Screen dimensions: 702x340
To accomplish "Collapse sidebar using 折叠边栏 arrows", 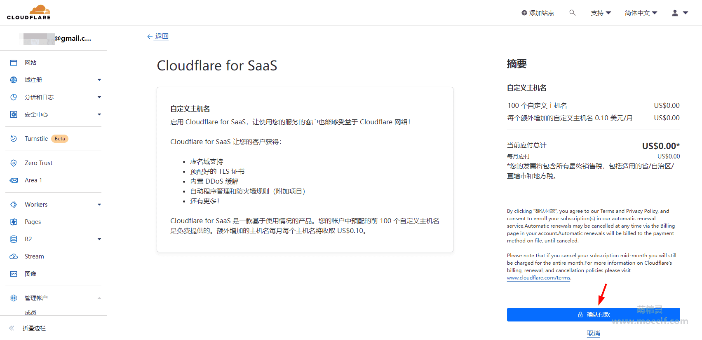I will click(x=12, y=328).
